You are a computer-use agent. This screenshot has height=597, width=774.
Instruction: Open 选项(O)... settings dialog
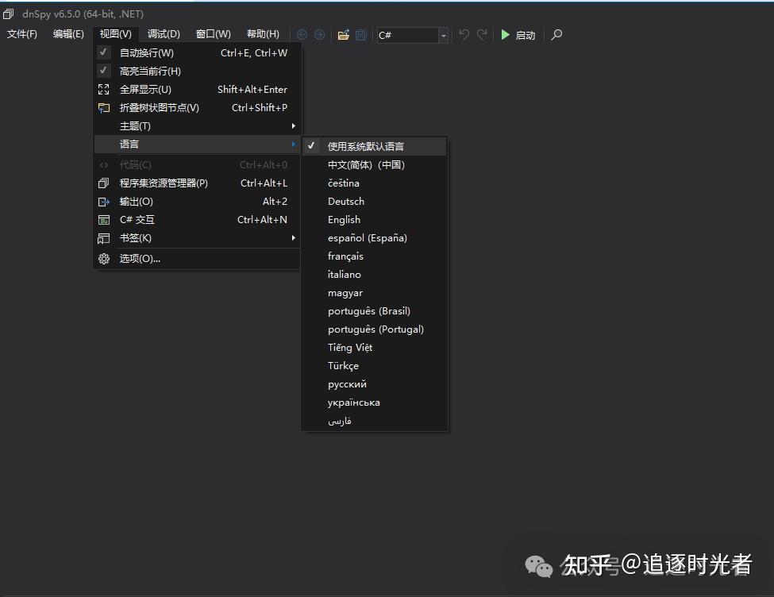[x=197, y=258]
